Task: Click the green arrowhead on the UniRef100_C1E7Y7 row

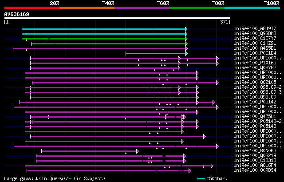Action: click(186, 39)
